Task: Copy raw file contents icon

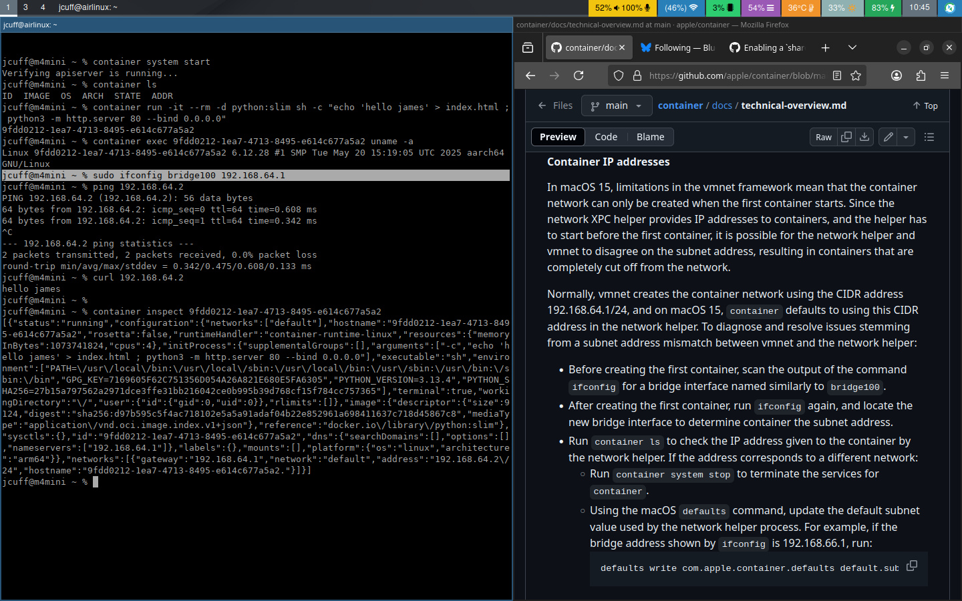Action: [846, 137]
